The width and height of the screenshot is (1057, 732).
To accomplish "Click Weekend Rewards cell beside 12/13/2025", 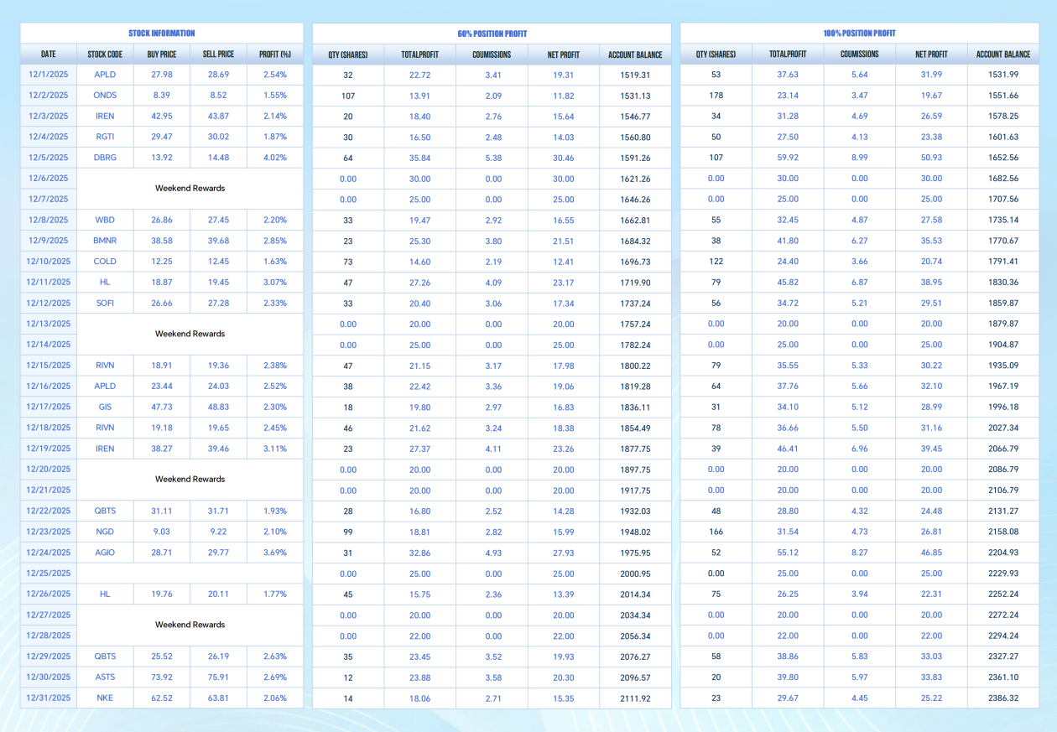I will click(x=190, y=334).
